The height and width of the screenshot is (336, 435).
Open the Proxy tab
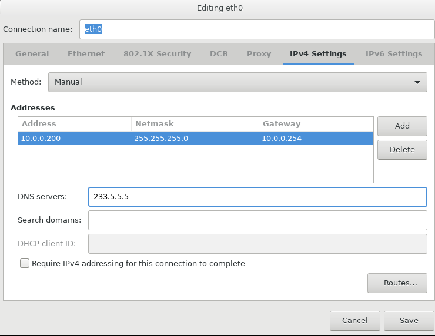[x=259, y=54]
